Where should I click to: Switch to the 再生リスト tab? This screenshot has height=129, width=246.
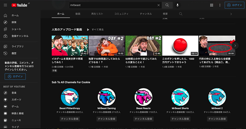tap(97, 14)
